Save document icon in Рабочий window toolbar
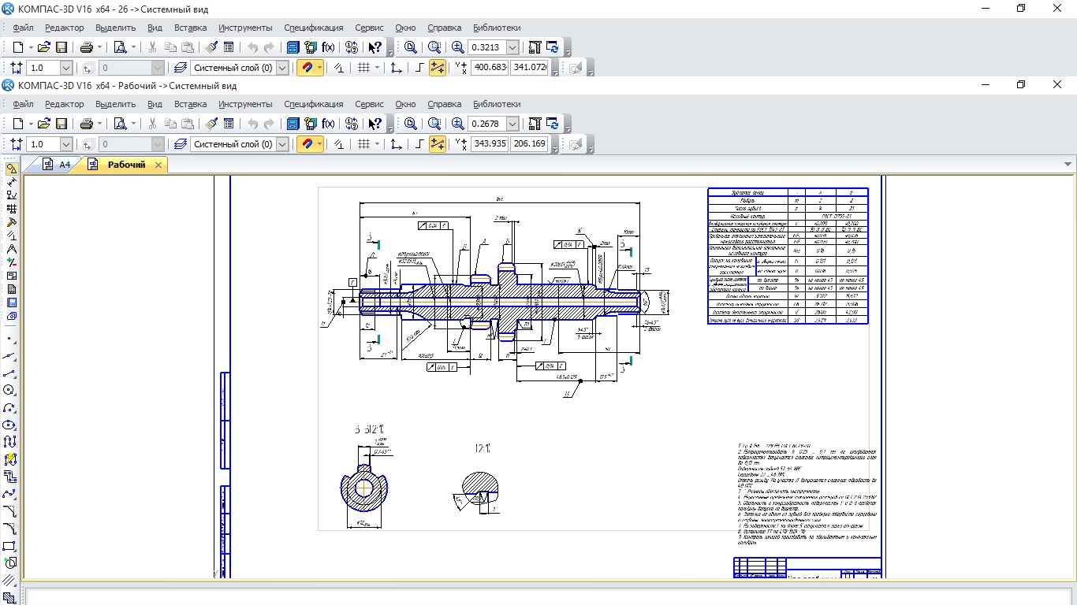The width and height of the screenshot is (1077, 605). tap(61, 124)
